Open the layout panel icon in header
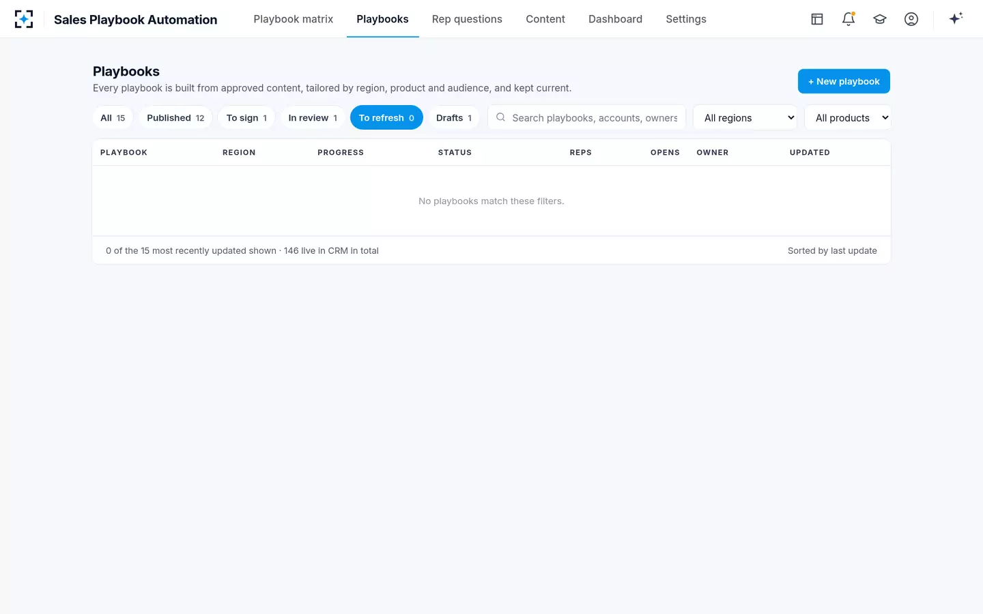This screenshot has width=983, height=614. pos(817,19)
